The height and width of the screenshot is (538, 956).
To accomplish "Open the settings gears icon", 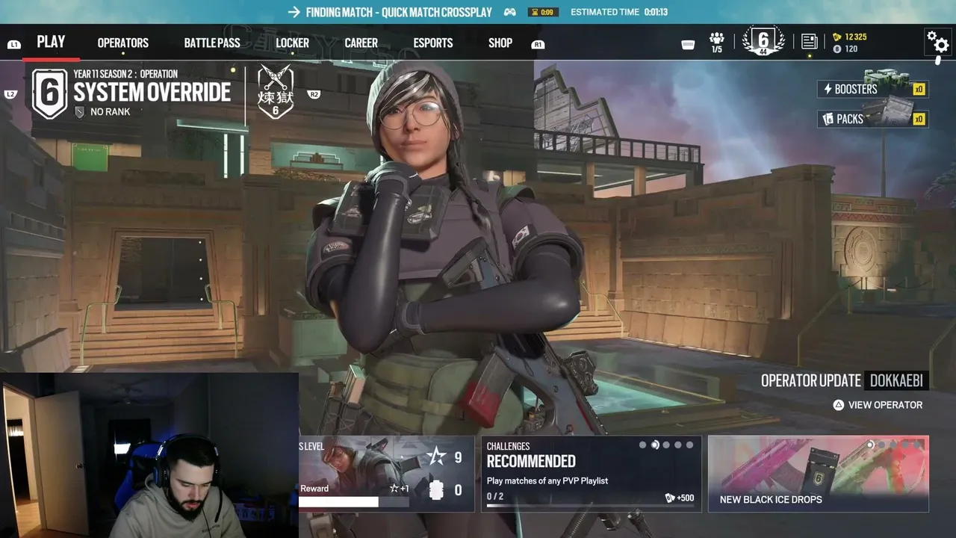I will 937,42.
